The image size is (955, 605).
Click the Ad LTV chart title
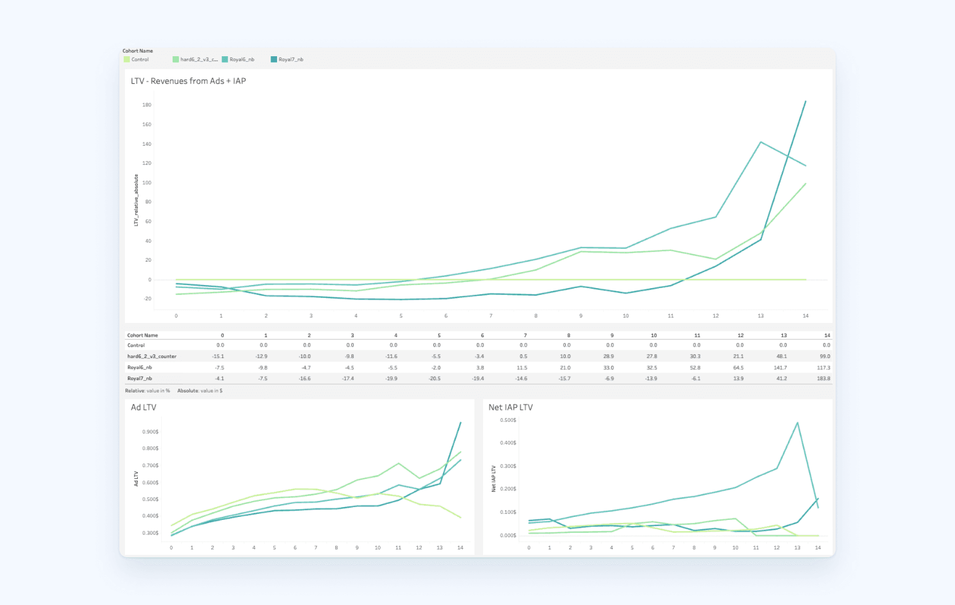(x=143, y=407)
